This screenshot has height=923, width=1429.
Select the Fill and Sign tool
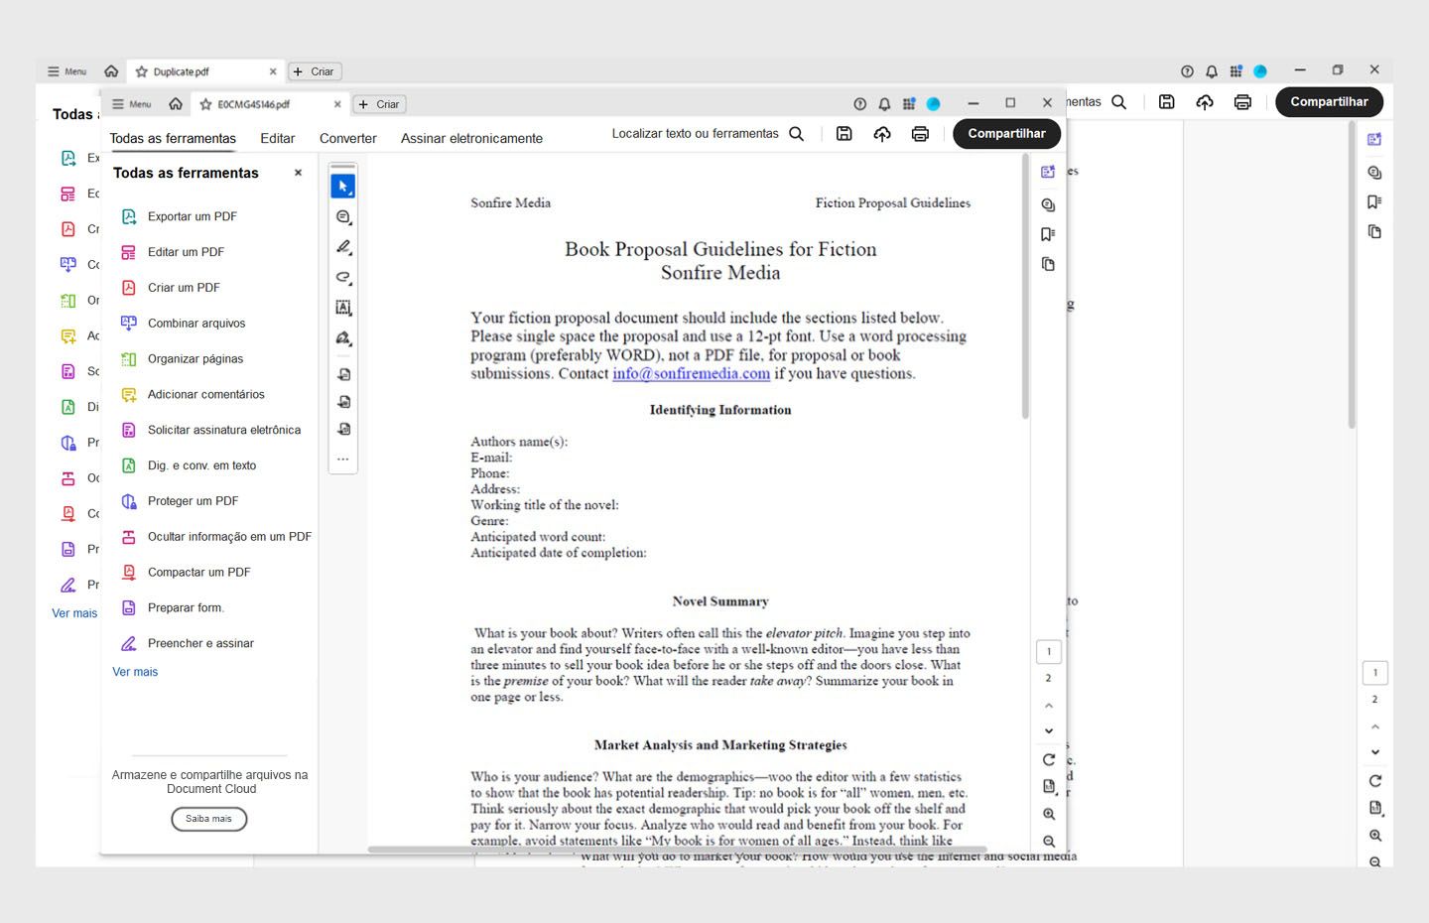pos(342,338)
